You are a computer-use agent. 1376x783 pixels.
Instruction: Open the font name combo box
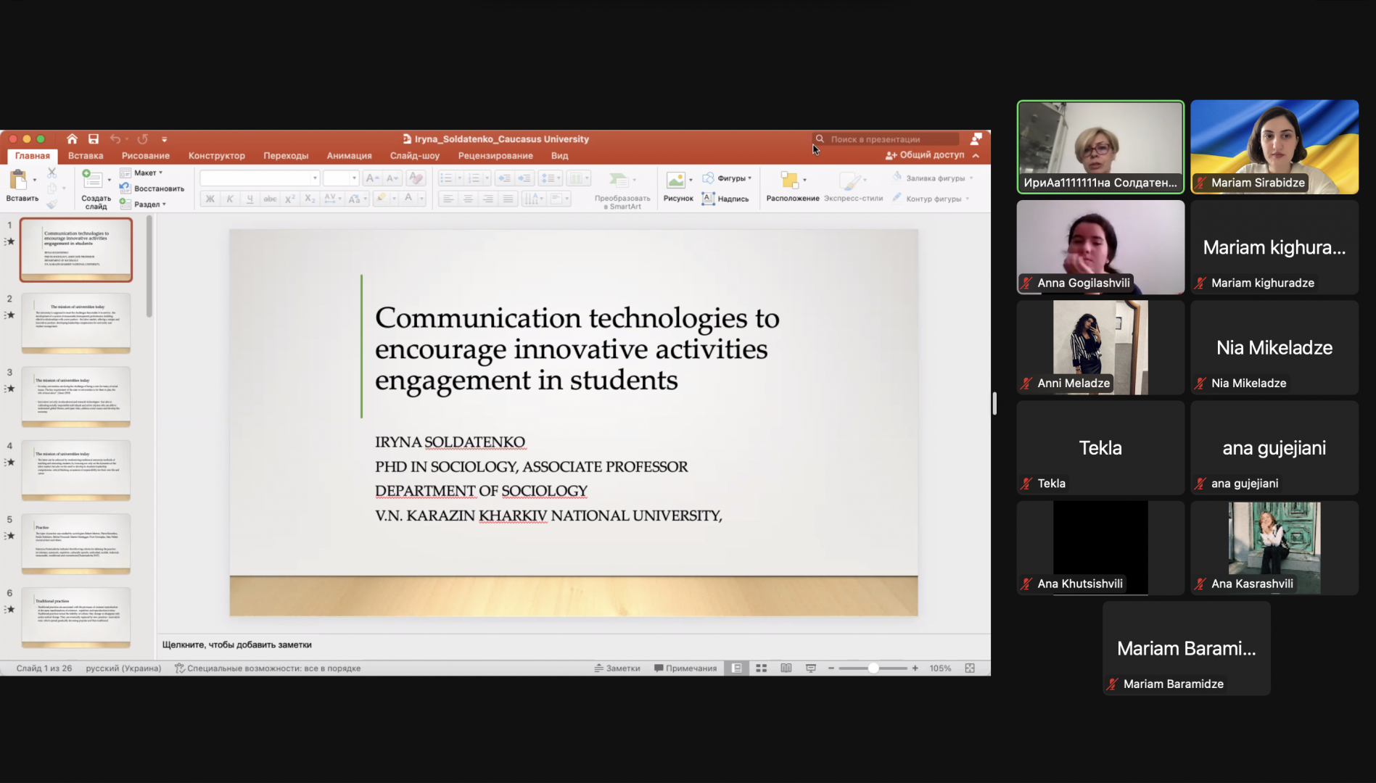click(x=259, y=178)
